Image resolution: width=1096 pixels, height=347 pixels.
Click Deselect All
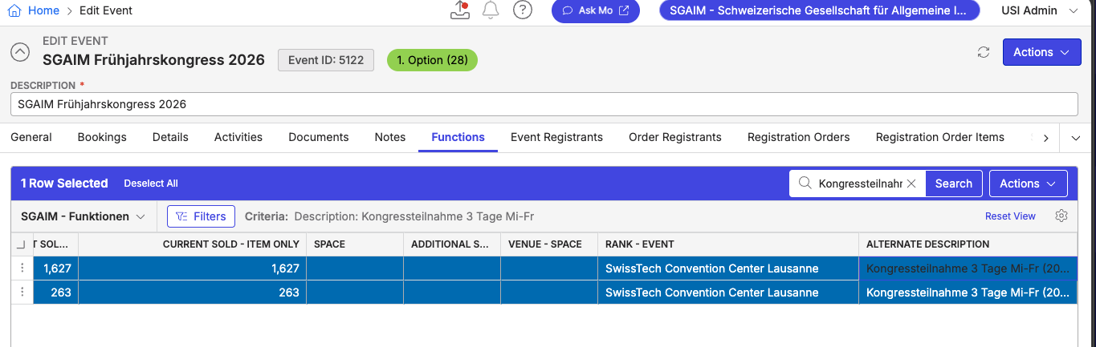[151, 184]
